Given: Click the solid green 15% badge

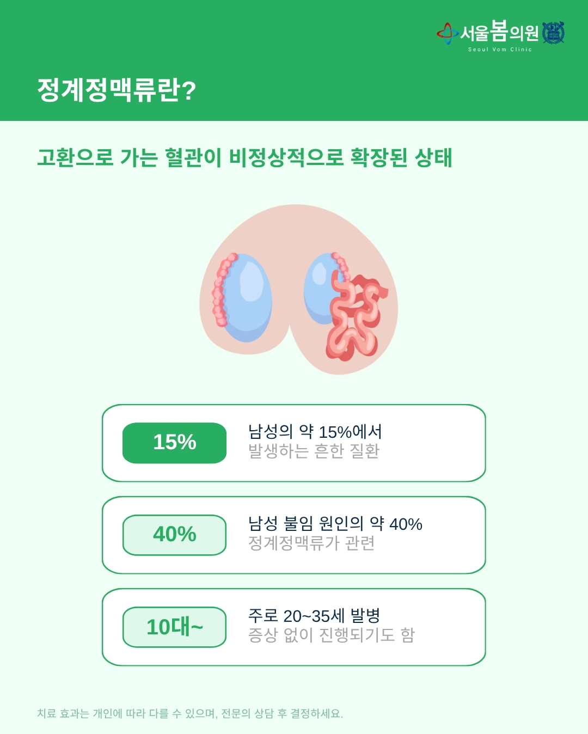Looking at the screenshot, I should (174, 443).
